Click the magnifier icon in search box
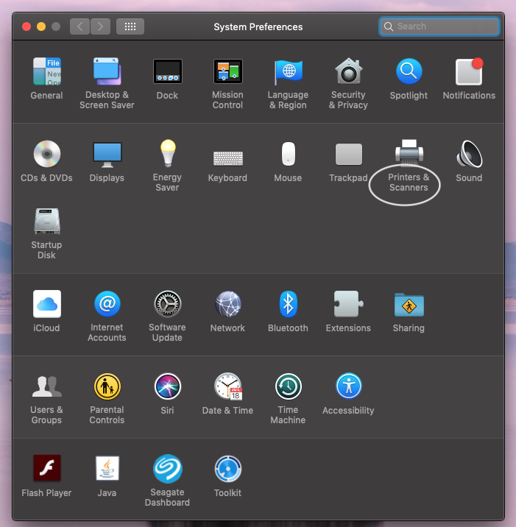The image size is (516, 527). tap(389, 26)
